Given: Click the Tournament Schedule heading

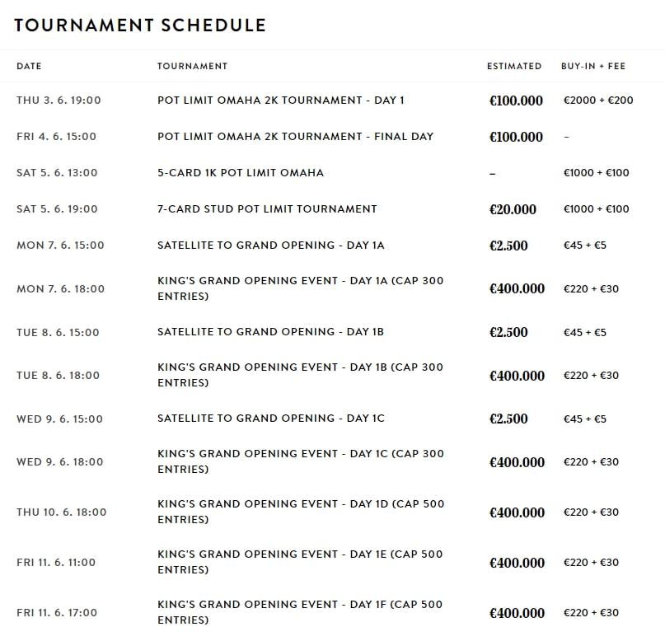Looking at the screenshot, I should [140, 26].
